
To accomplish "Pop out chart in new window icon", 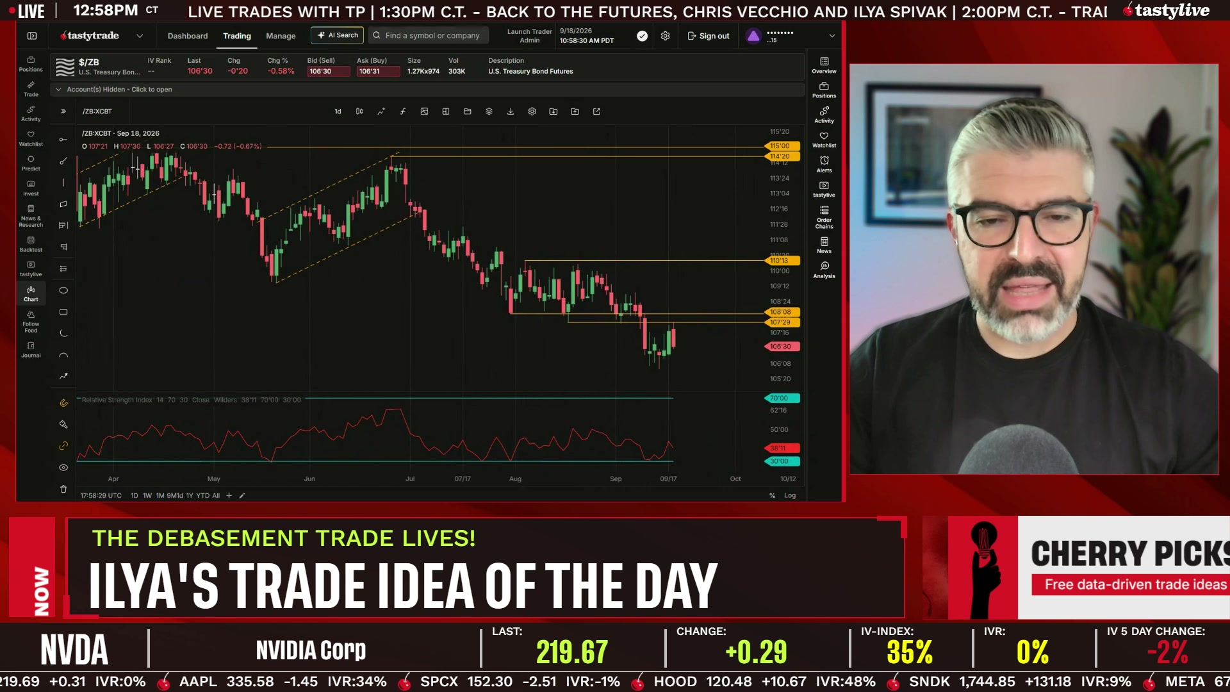I will click(x=596, y=111).
